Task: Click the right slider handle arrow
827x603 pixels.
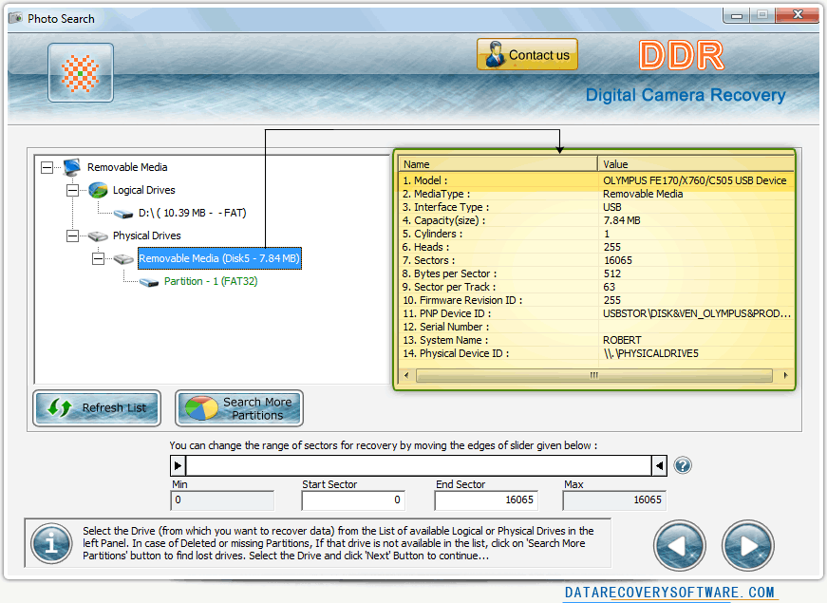Action: point(659,466)
